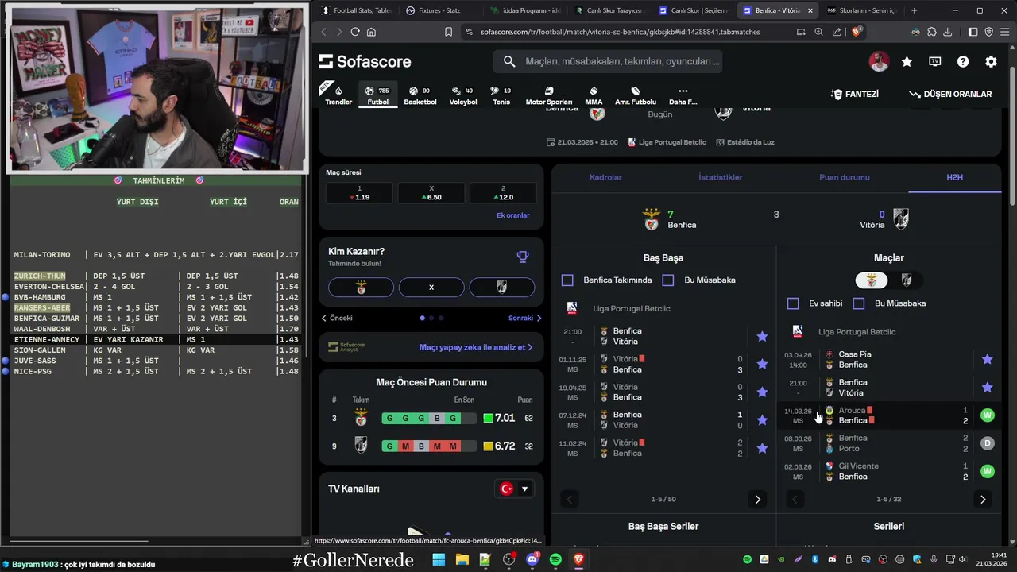Viewport: 1017px width, 572px height.
Task: Bookmark this page in browser
Action: tap(448, 32)
